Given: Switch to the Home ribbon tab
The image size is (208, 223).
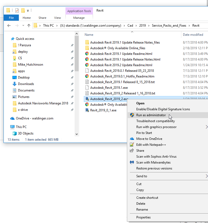Looking at the screenshot, I should [27, 18].
